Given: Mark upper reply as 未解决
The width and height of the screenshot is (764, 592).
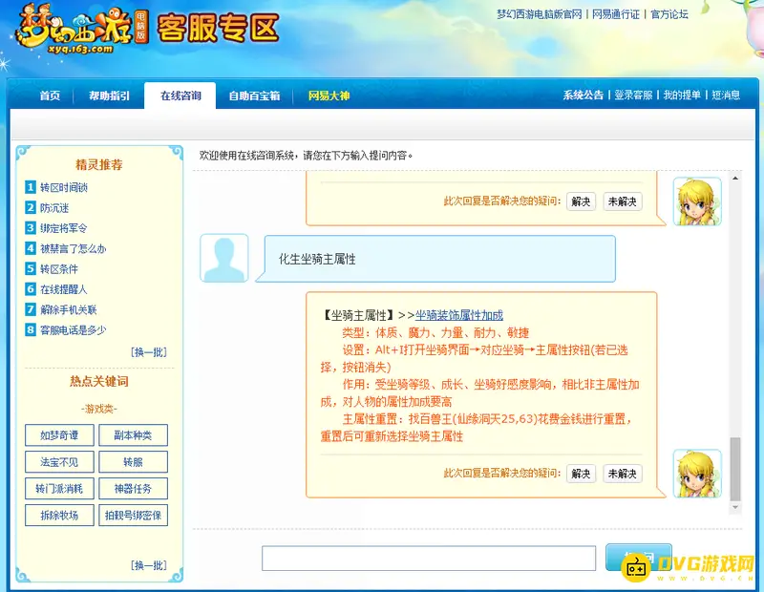Looking at the screenshot, I should click(x=623, y=201).
